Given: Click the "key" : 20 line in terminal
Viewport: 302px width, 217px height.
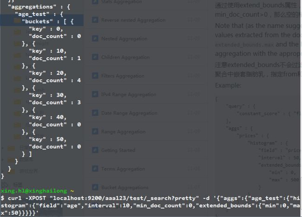Looking at the screenshot, I should [x=47, y=73].
